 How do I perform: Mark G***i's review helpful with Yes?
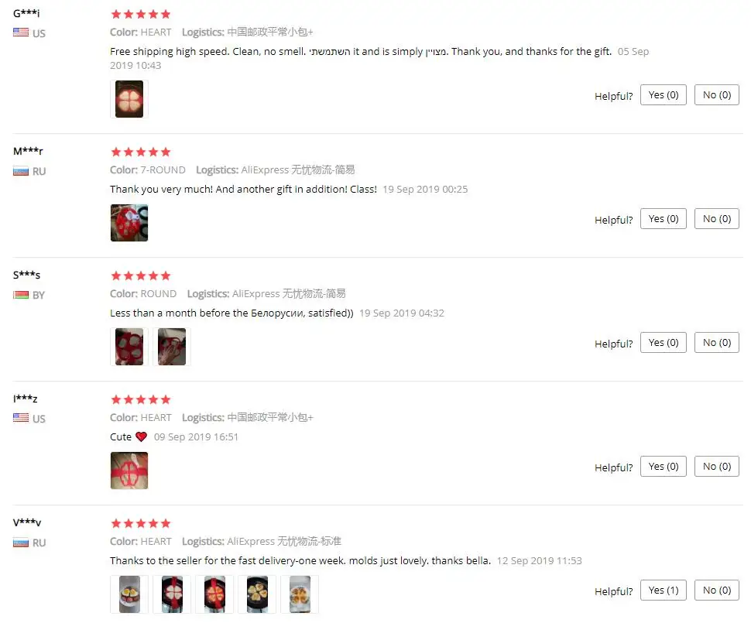pos(664,95)
